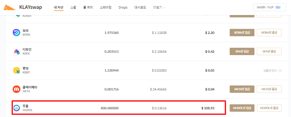The height and width of the screenshot is (117, 291).
Task: Click the META ticker label
Action: (26, 91)
